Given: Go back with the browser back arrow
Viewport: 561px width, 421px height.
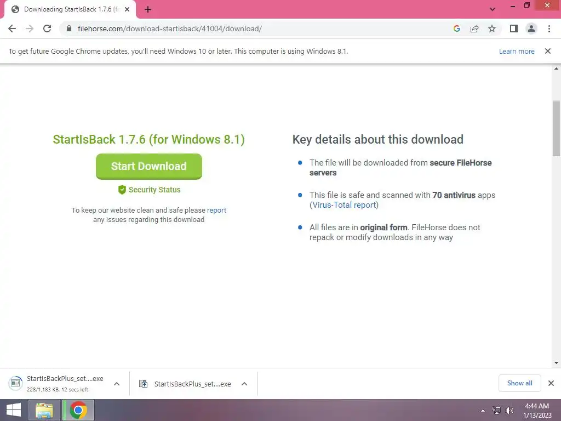Looking at the screenshot, I should click(x=12, y=29).
